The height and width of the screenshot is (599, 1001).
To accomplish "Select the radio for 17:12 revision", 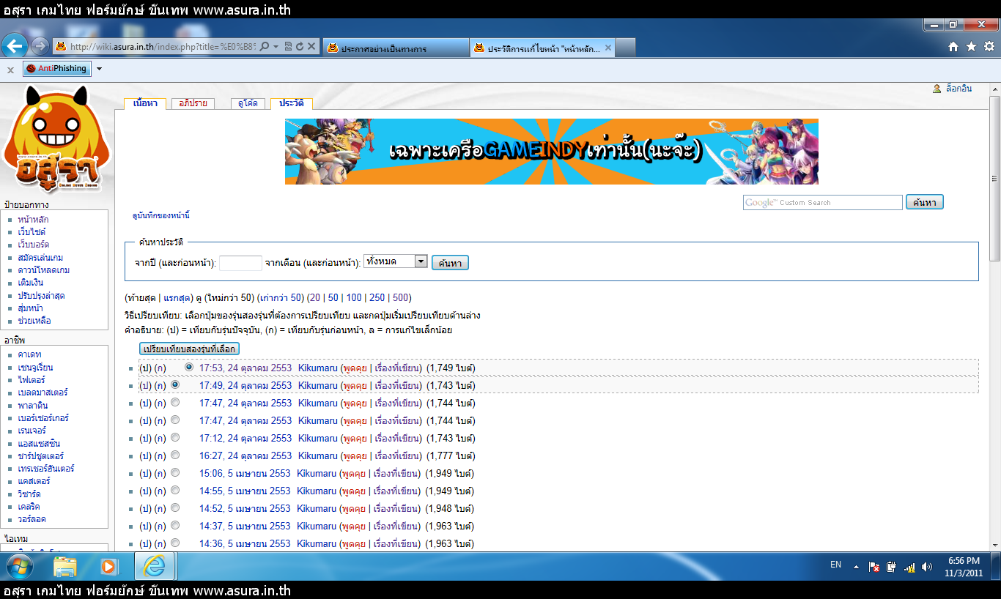I will 175,437.
